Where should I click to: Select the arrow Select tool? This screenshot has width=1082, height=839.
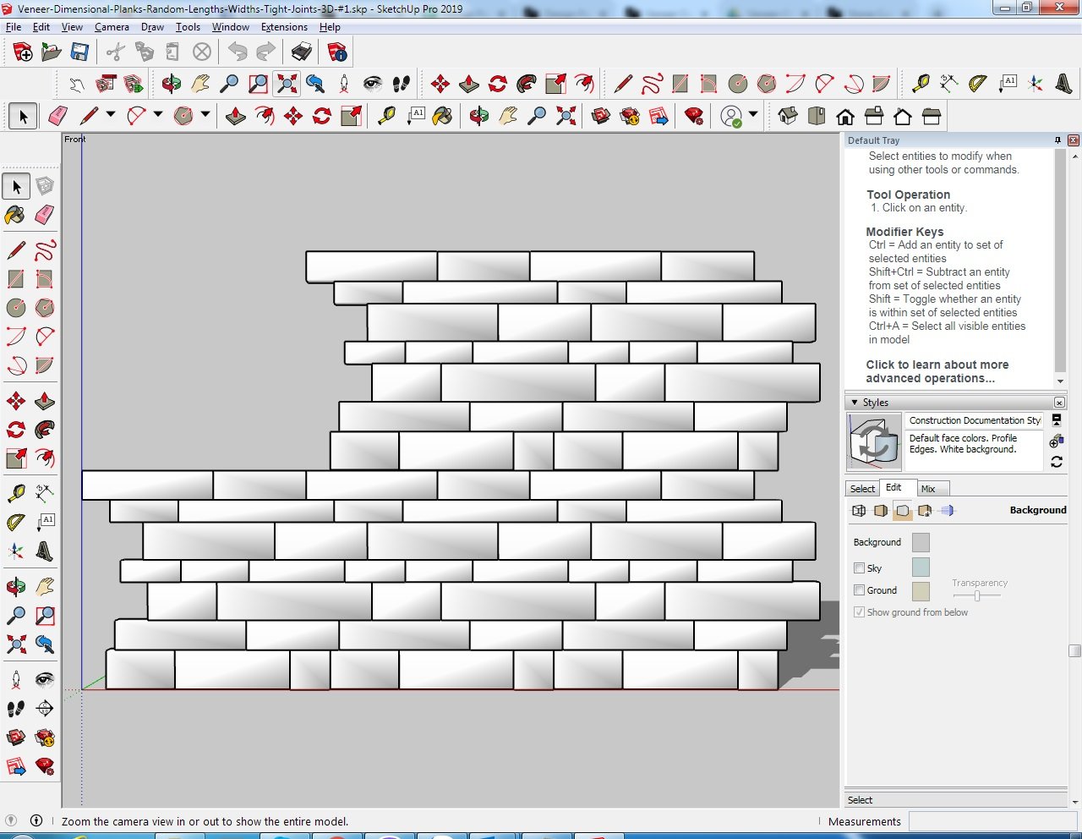(x=23, y=116)
